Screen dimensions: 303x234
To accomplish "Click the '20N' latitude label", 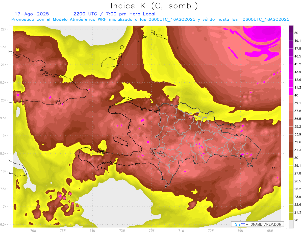I will 4,100.
